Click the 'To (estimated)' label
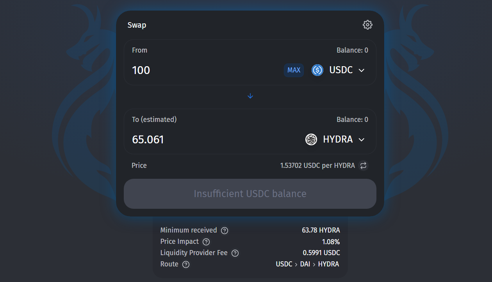The image size is (492, 282). point(154,120)
